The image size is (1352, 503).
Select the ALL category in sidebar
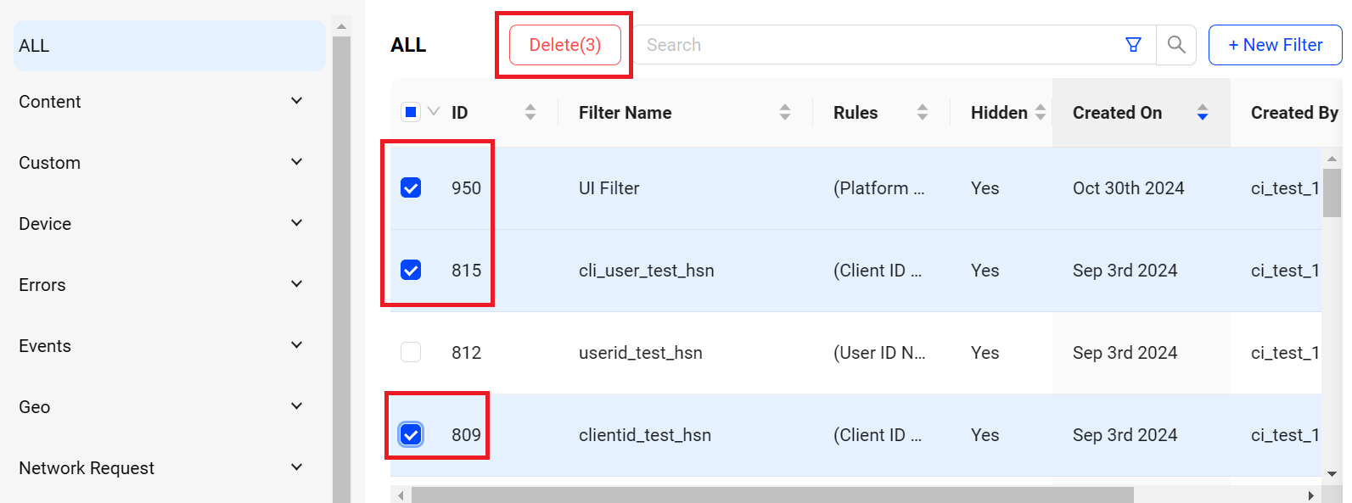pyautogui.click(x=169, y=46)
